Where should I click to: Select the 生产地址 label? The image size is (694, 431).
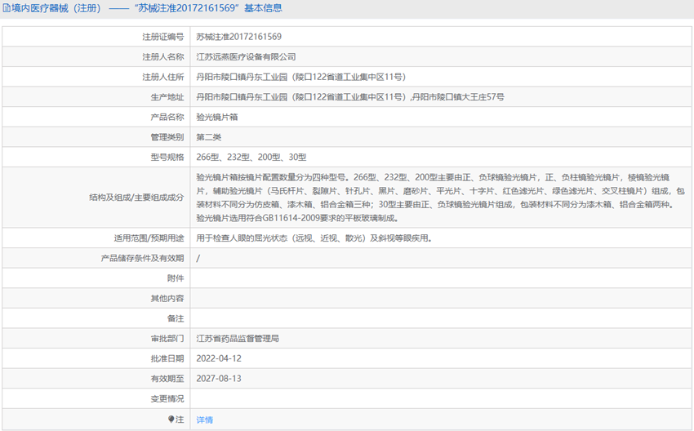(167, 97)
